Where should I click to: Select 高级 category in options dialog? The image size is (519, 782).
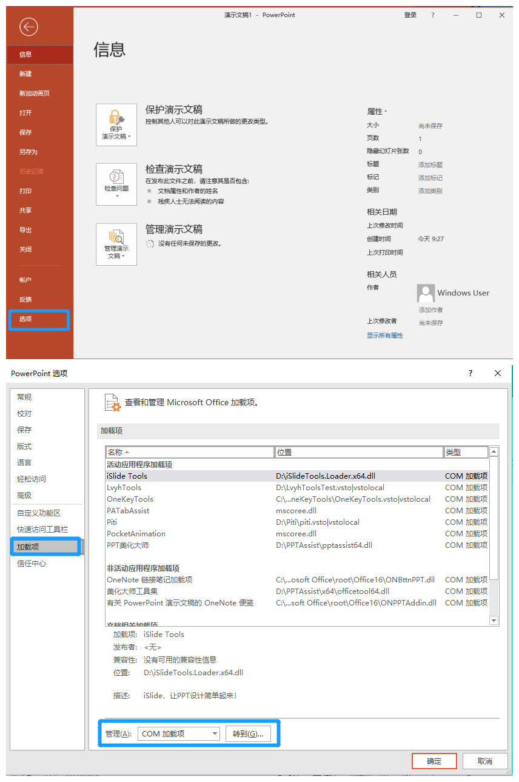pos(47,495)
